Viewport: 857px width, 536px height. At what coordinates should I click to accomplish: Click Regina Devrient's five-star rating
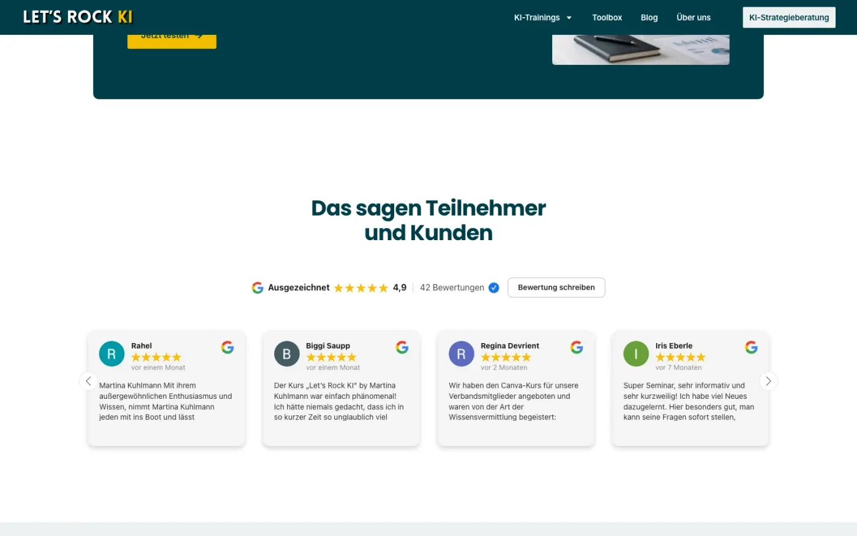(506, 357)
